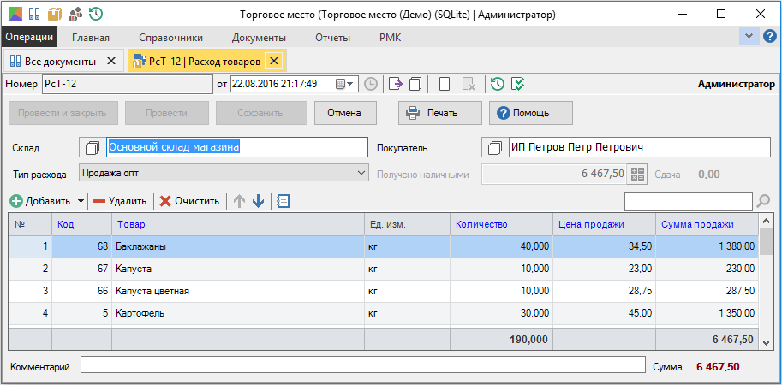Close the Все документы tab

click(x=111, y=62)
